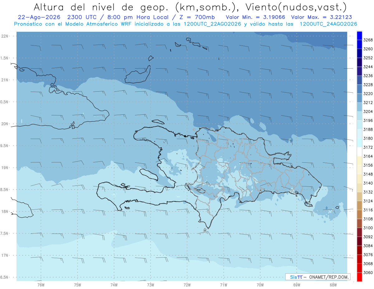Click the '70W' longitude label
The image size is (374, 289).
260,285
